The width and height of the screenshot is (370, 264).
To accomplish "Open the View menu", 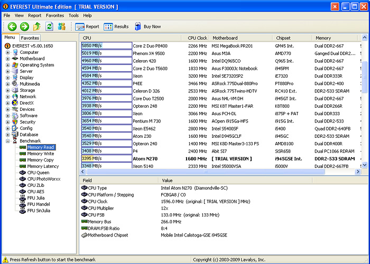I will [19, 15].
